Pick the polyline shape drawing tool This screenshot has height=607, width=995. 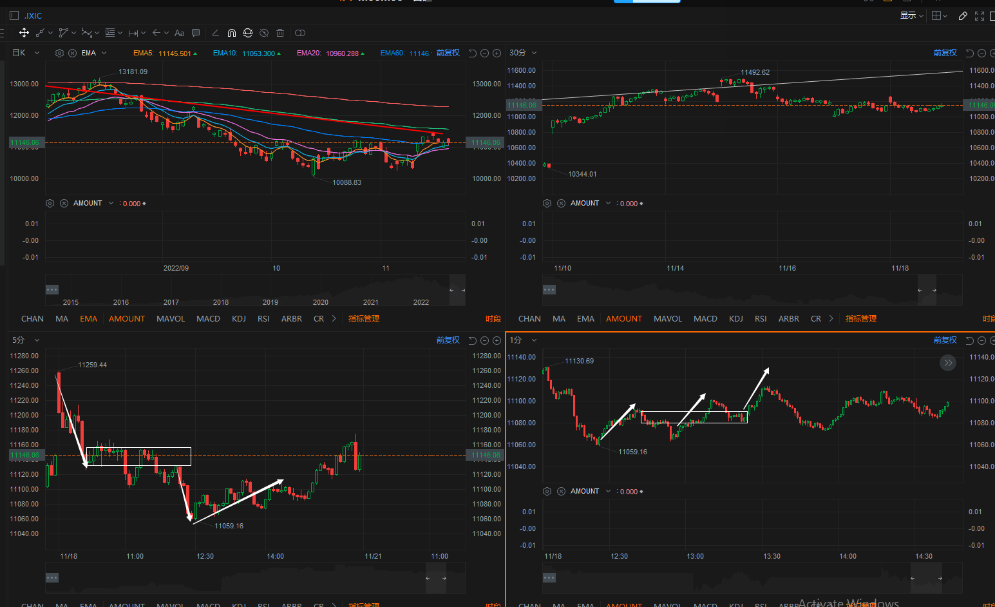click(x=63, y=33)
